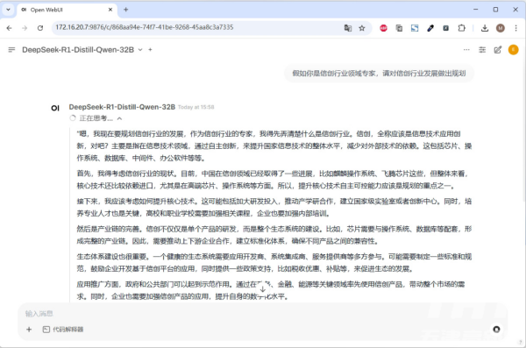Jump to bottom with down arrow button

[263, 289]
